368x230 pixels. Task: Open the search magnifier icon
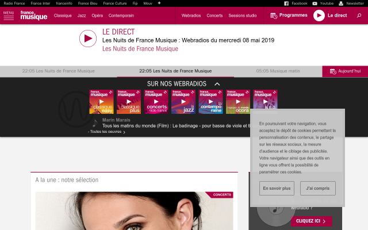359,16
